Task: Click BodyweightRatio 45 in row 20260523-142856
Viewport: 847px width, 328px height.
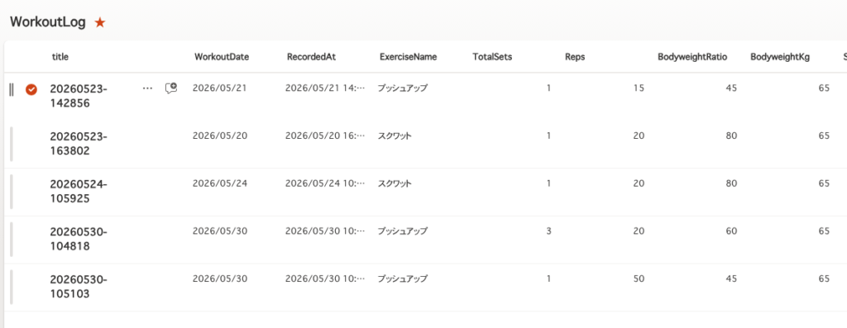Action: click(731, 88)
